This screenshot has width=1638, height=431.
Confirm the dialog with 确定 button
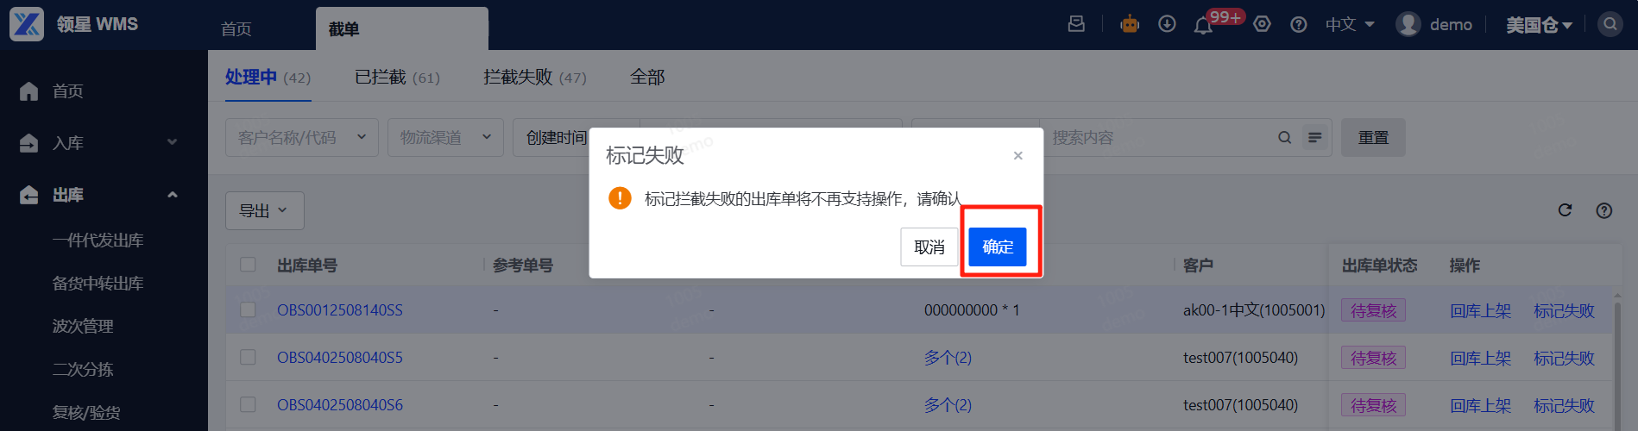coord(998,247)
